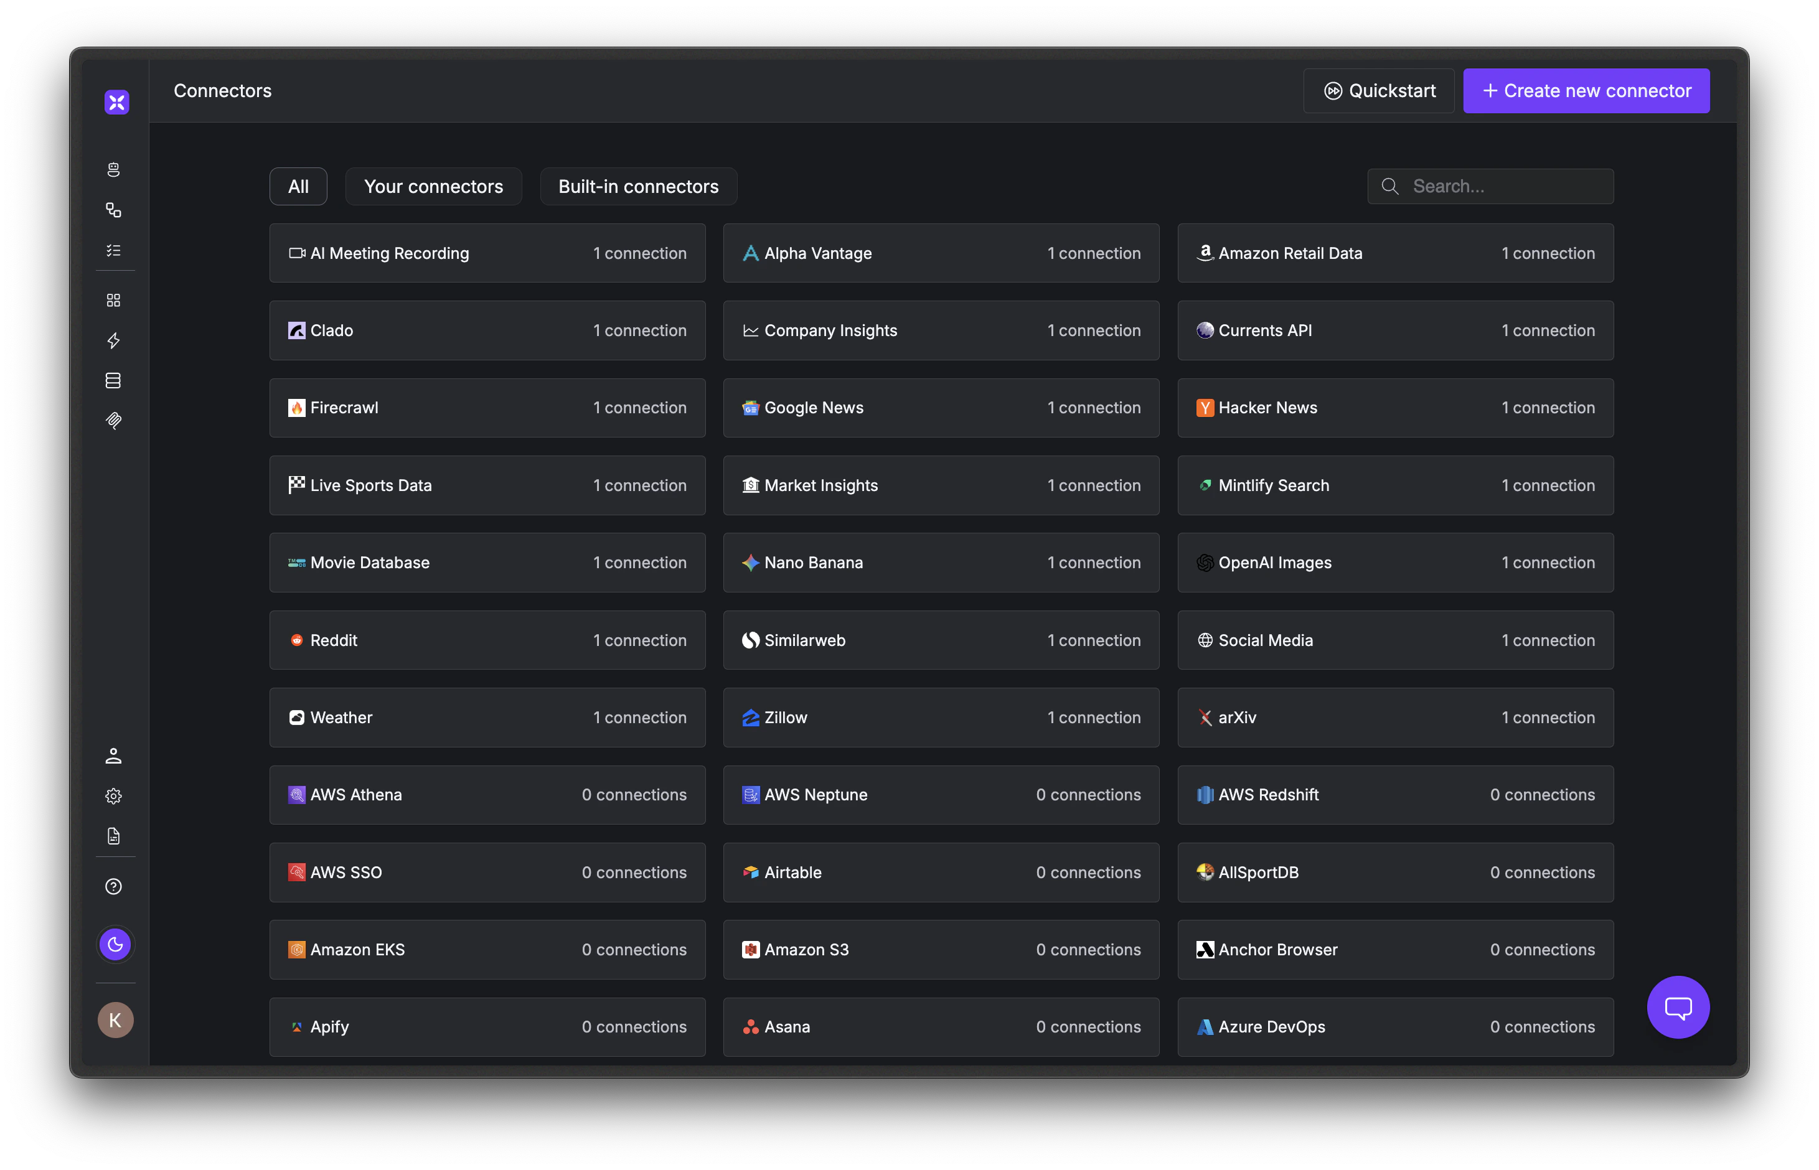The image size is (1819, 1170).
Task: Open the task checklist sidebar icon
Action: pyautogui.click(x=115, y=250)
